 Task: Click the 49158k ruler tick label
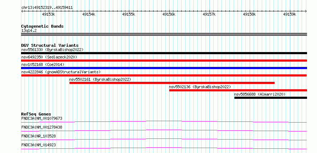pos(249,14)
